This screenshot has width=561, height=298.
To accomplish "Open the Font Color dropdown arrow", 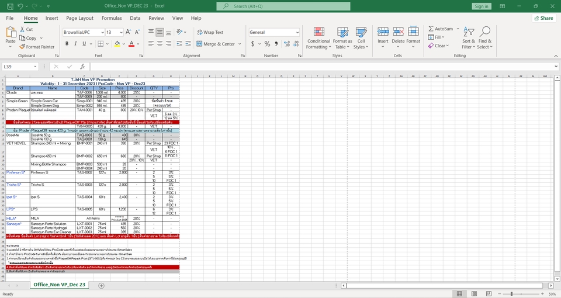I will click(138, 44).
